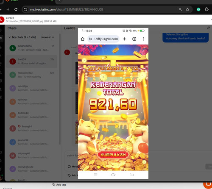Click the KUMPULKAN button in the game image
The width and height of the screenshot is (212, 189).
click(113, 155)
